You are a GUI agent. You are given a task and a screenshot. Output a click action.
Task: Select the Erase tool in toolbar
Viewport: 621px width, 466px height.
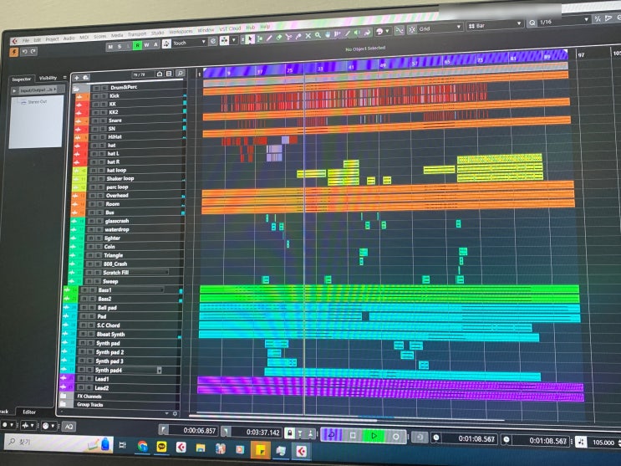click(x=279, y=38)
